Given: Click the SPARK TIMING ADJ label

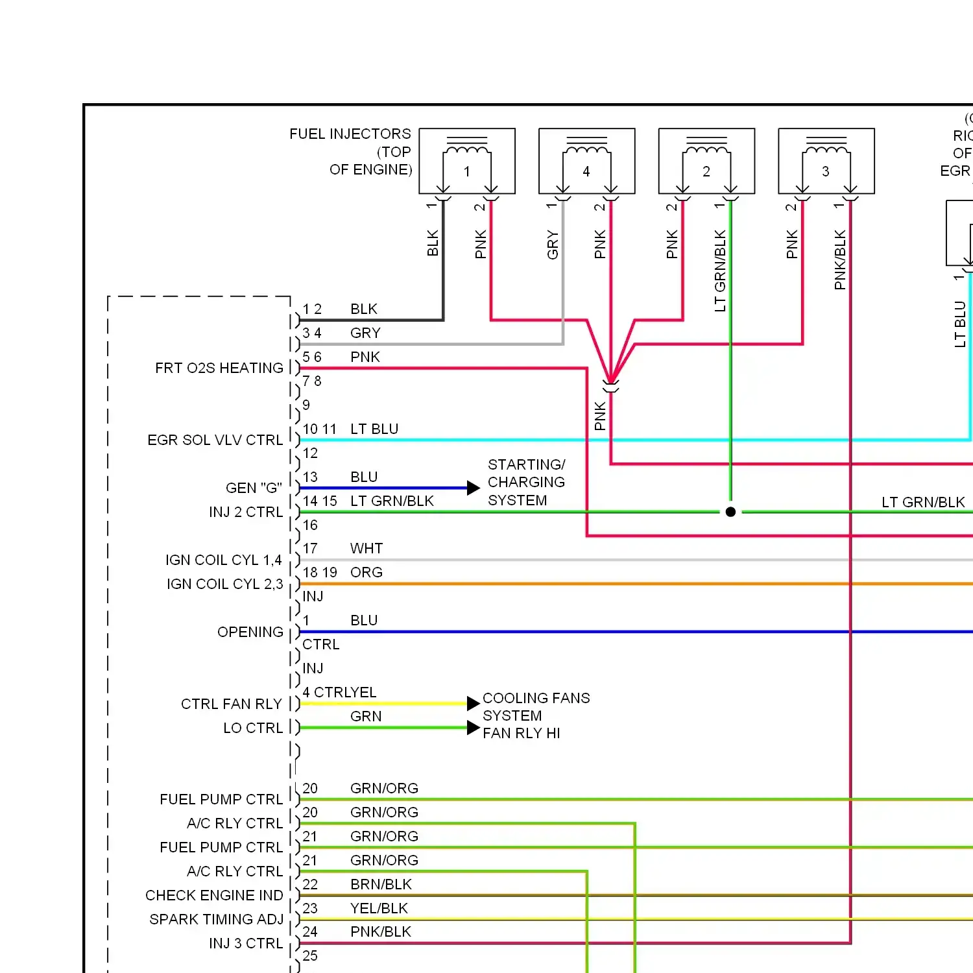Looking at the screenshot, I should click(x=217, y=920).
